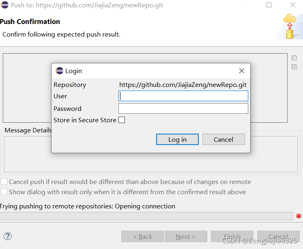Click the push progress bar
The height and width of the screenshot is (249, 303).
pos(146,216)
